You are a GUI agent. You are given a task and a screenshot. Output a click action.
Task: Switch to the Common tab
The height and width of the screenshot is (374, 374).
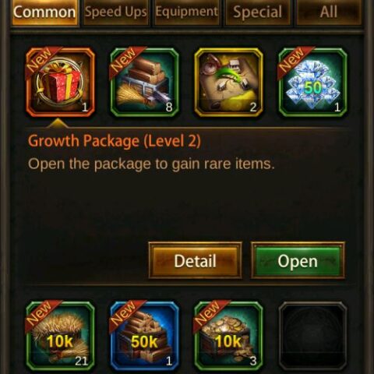(44, 12)
